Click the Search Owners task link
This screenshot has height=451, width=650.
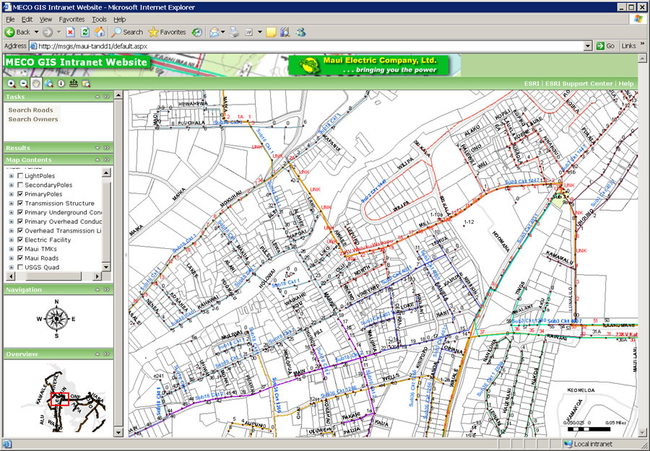point(33,119)
